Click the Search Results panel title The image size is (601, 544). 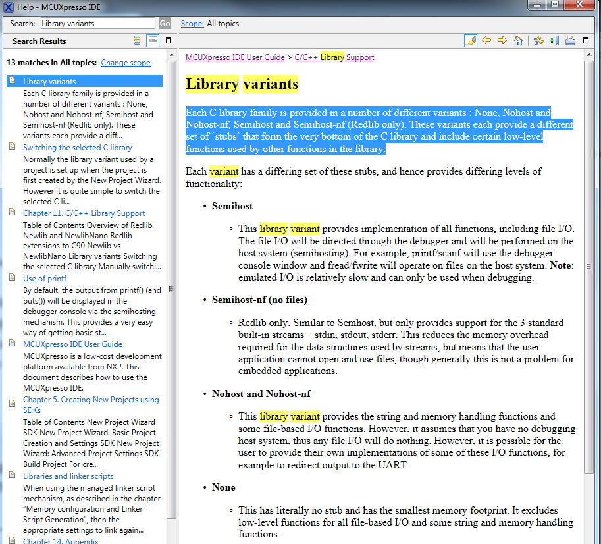(x=39, y=41)
